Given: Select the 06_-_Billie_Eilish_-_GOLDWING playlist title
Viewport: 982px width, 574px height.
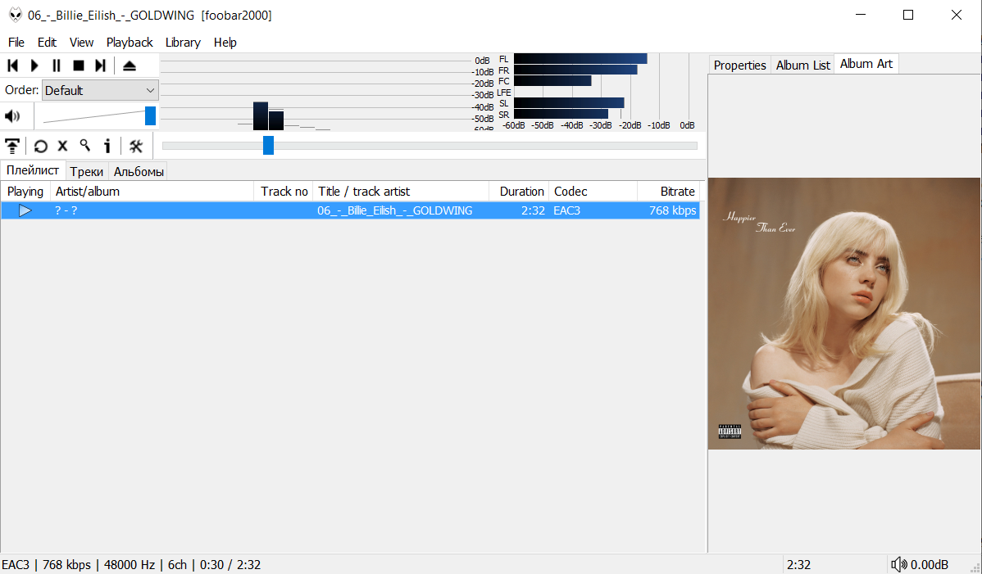Looking at the screenshot, I should 394,210.
